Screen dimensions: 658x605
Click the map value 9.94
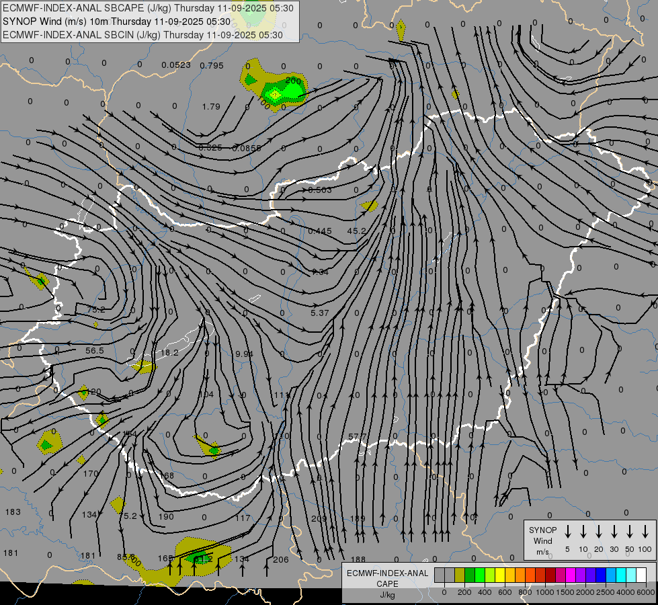pyautogui.click(x=244, y=354)
